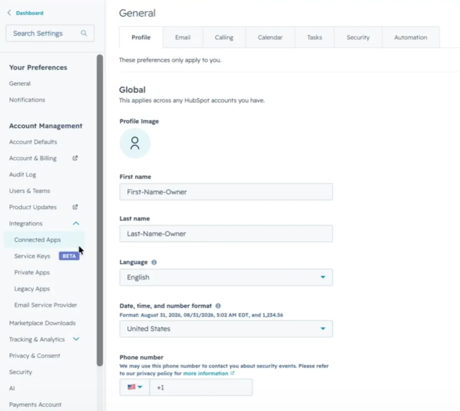Open Private Apps under Integrations
The height and width of the screenshot is (411, 460).
[x=32, y=272]
